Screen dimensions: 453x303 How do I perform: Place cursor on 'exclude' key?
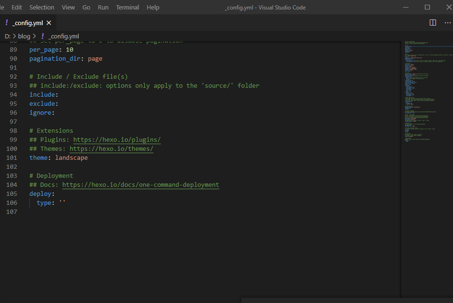(x=42, y=104)
